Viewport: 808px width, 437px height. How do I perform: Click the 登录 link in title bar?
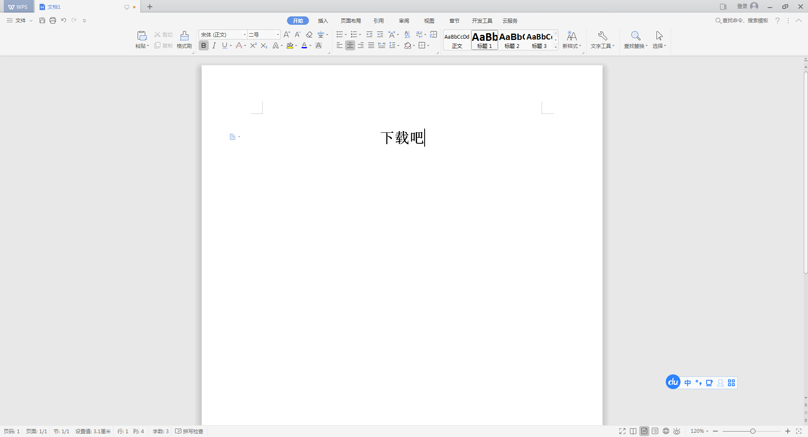coord(742,6)
